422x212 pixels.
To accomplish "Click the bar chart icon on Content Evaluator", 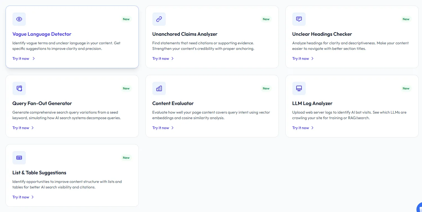I will (159, 88).
